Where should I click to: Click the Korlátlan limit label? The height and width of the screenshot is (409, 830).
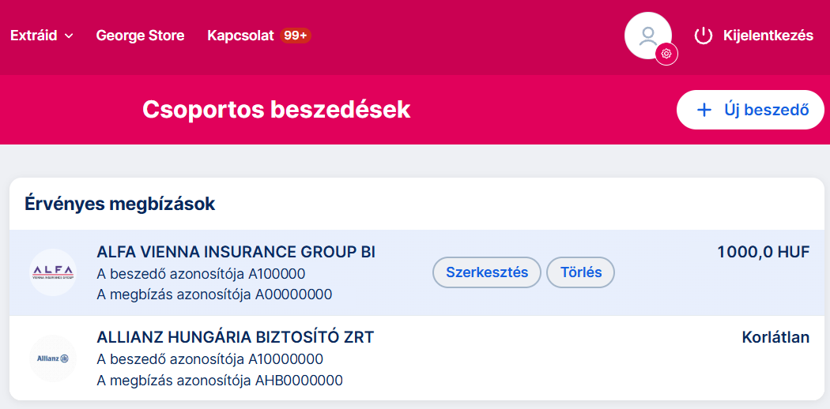[x=775, y=338]
